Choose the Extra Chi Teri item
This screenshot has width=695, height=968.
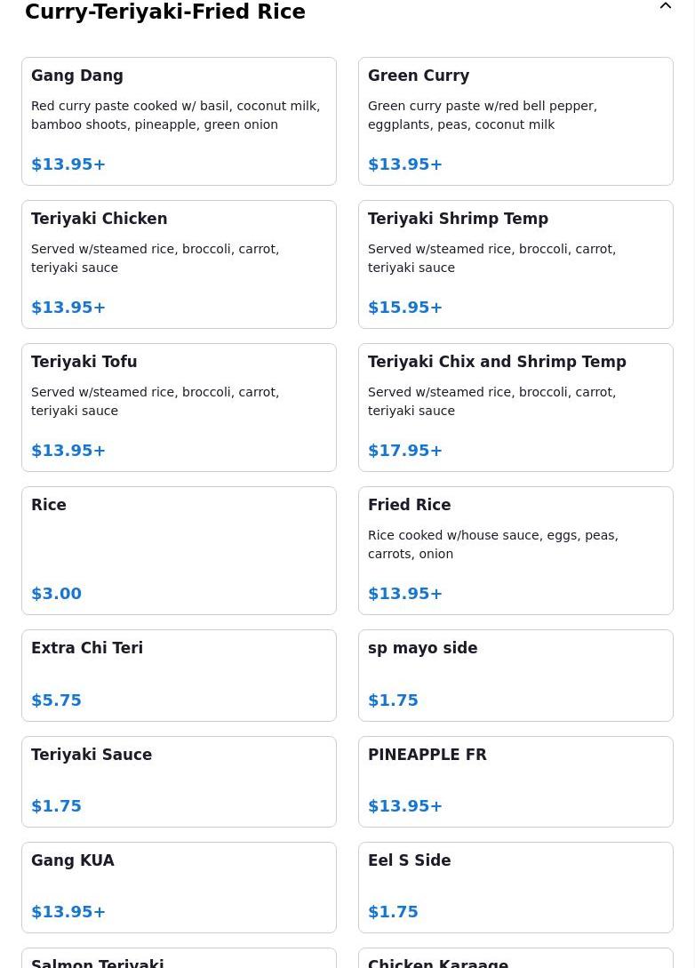coord(179,675)
